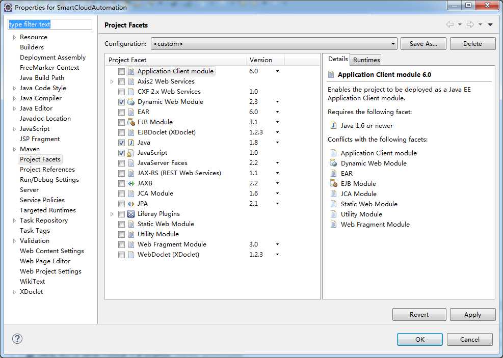
Task: Open the Deployment Assembly page
Action: tap(52, 58)
